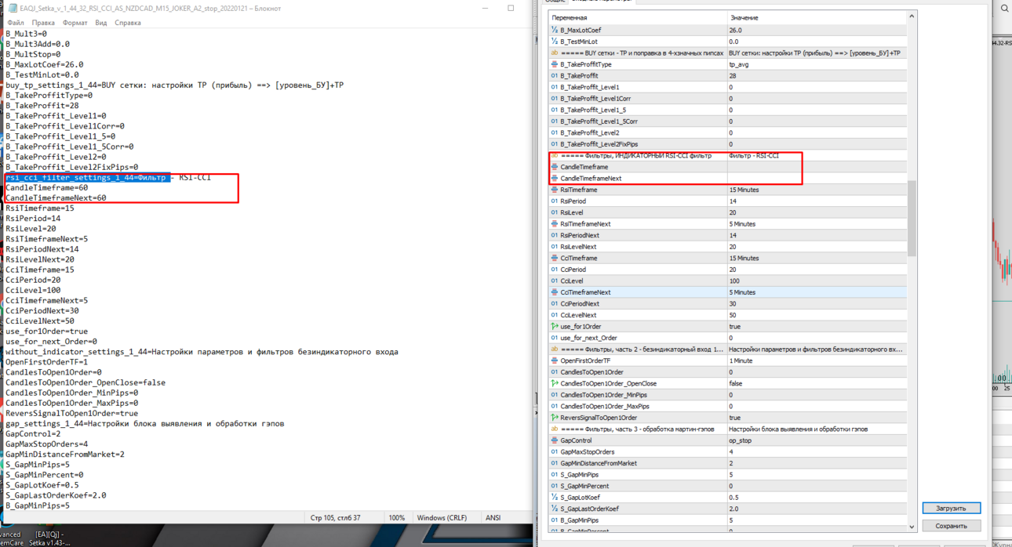Image resolution: width=1012 pixels, height=547 pixels.
Task: Click the parameter list vertical scrollbar thumb
Action: tap(912, 218)
